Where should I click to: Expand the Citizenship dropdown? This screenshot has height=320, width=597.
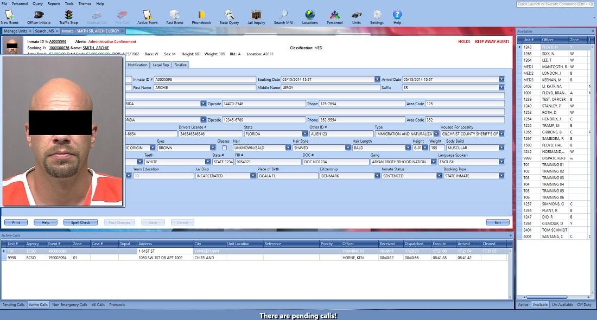(377, 176)
